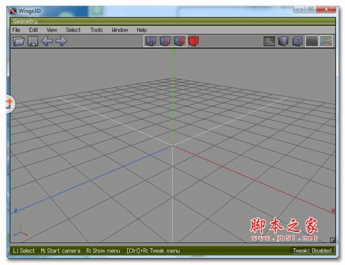Click the Open file folder icon
The image size is (345, 265).
pos(18,41)
